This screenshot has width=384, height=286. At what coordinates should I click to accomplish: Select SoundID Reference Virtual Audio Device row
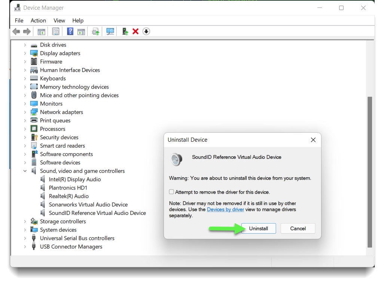[x=97, y=213]
